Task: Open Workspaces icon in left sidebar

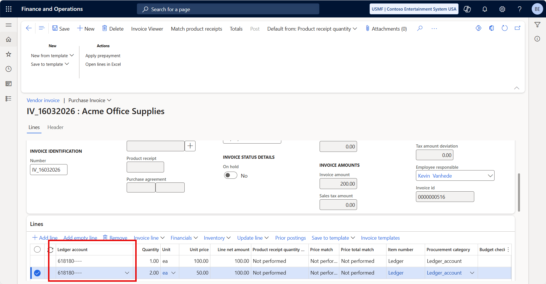Action: pos(9,84)
